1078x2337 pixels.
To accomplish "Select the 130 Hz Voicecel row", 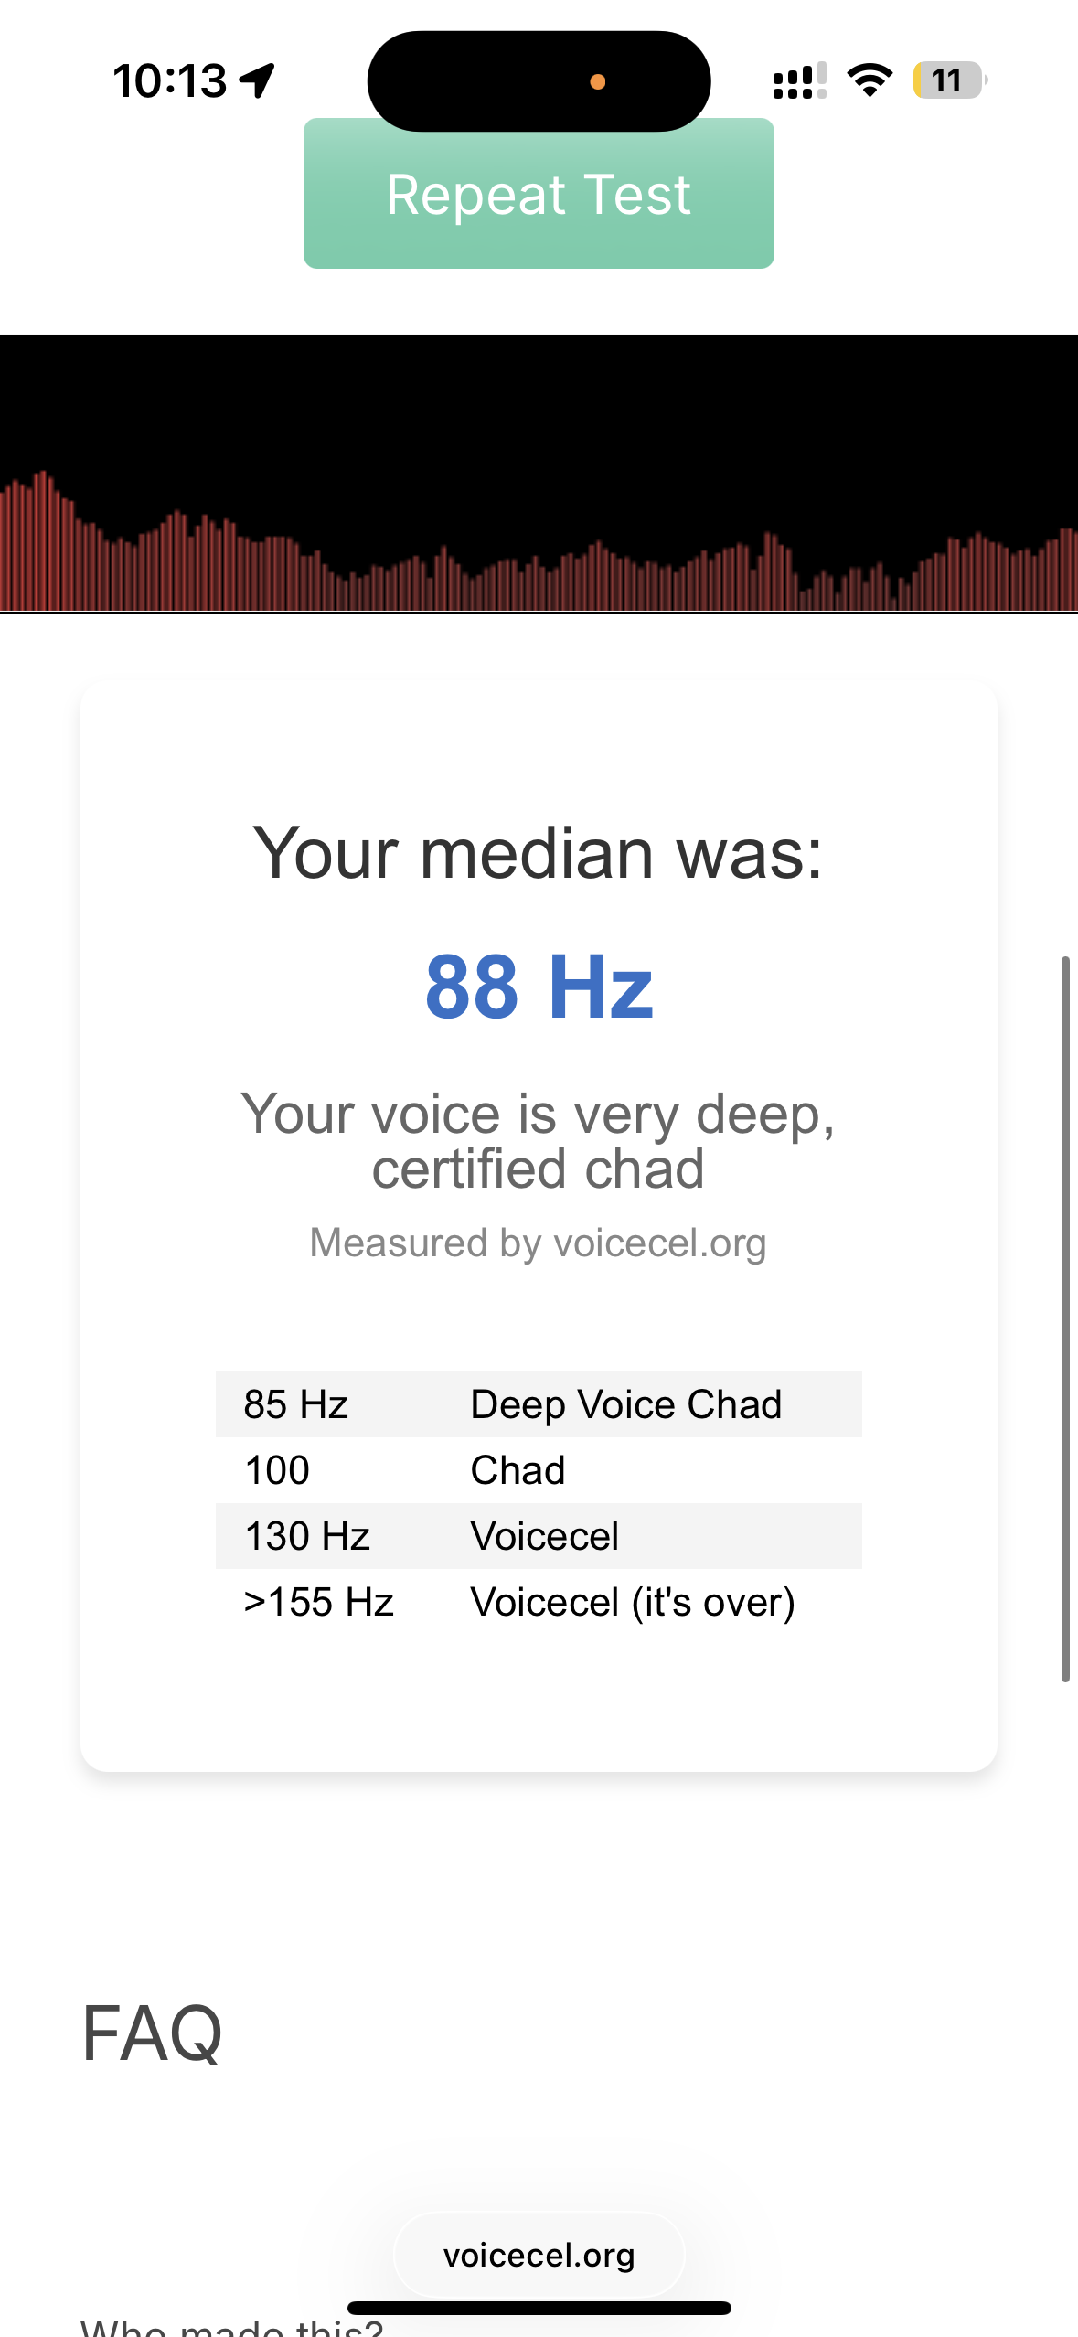I will [x=539, y=1536].
